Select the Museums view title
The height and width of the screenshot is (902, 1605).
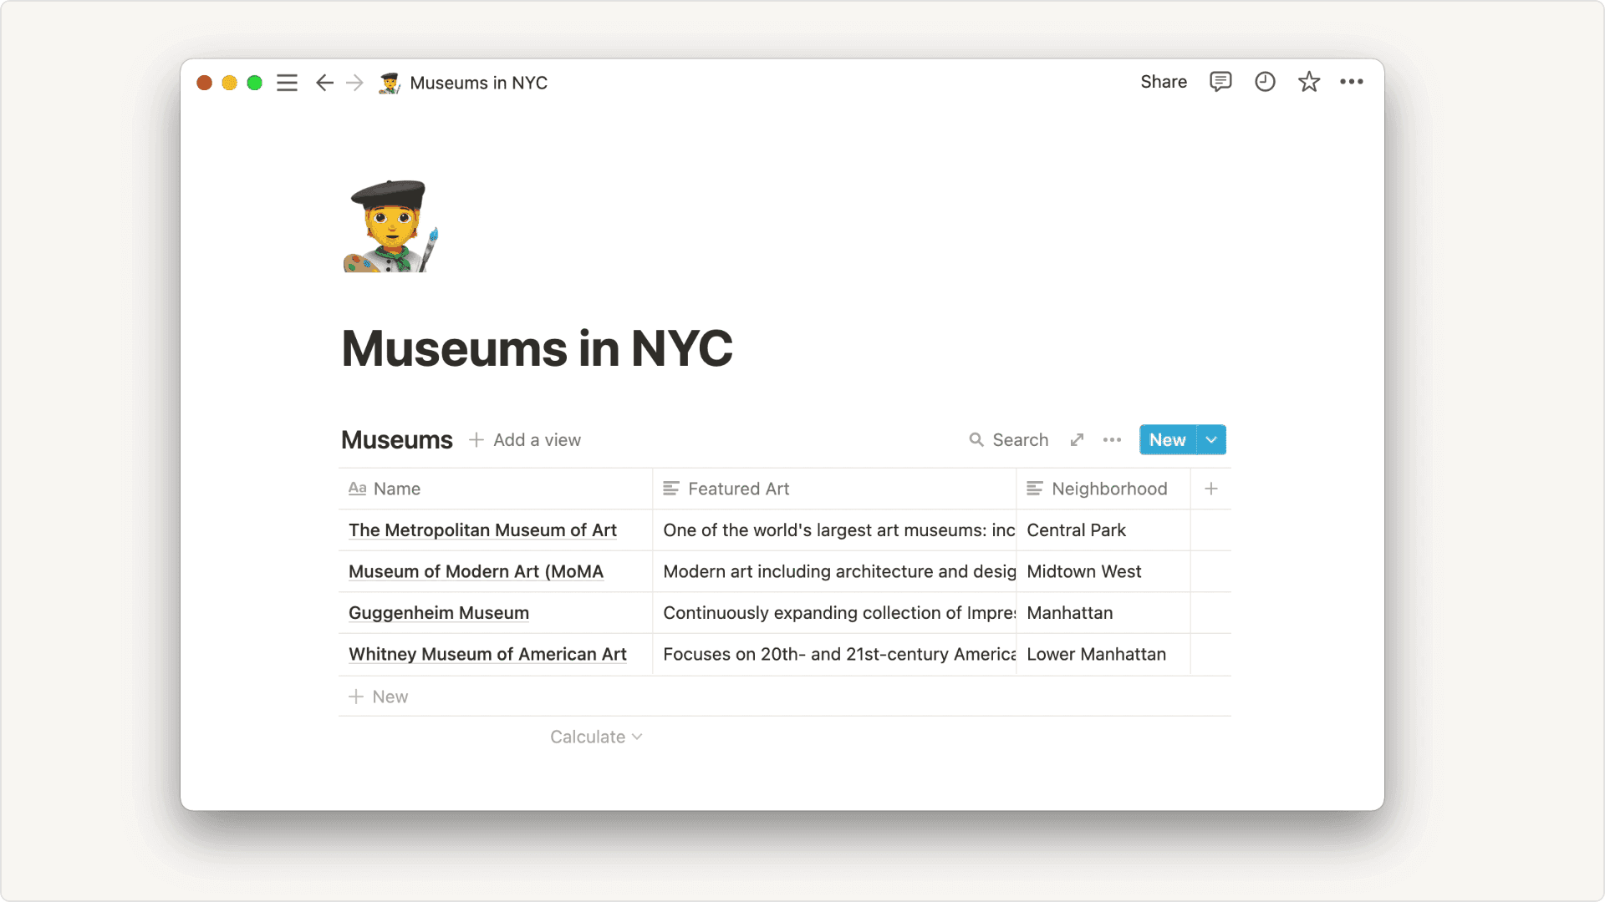click(x=396, y=440)
